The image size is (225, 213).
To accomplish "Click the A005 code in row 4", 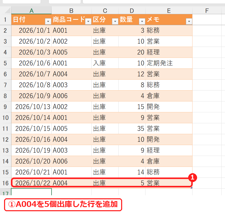I will [x=71, y=52].
